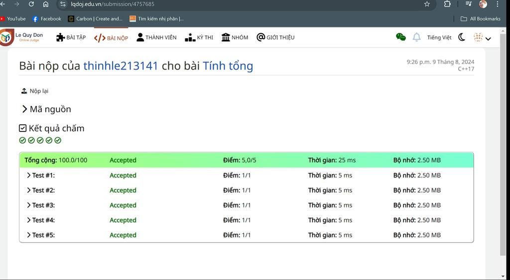Open Facebook bookmark
The image size is (510, 280).
coord(47,19)
